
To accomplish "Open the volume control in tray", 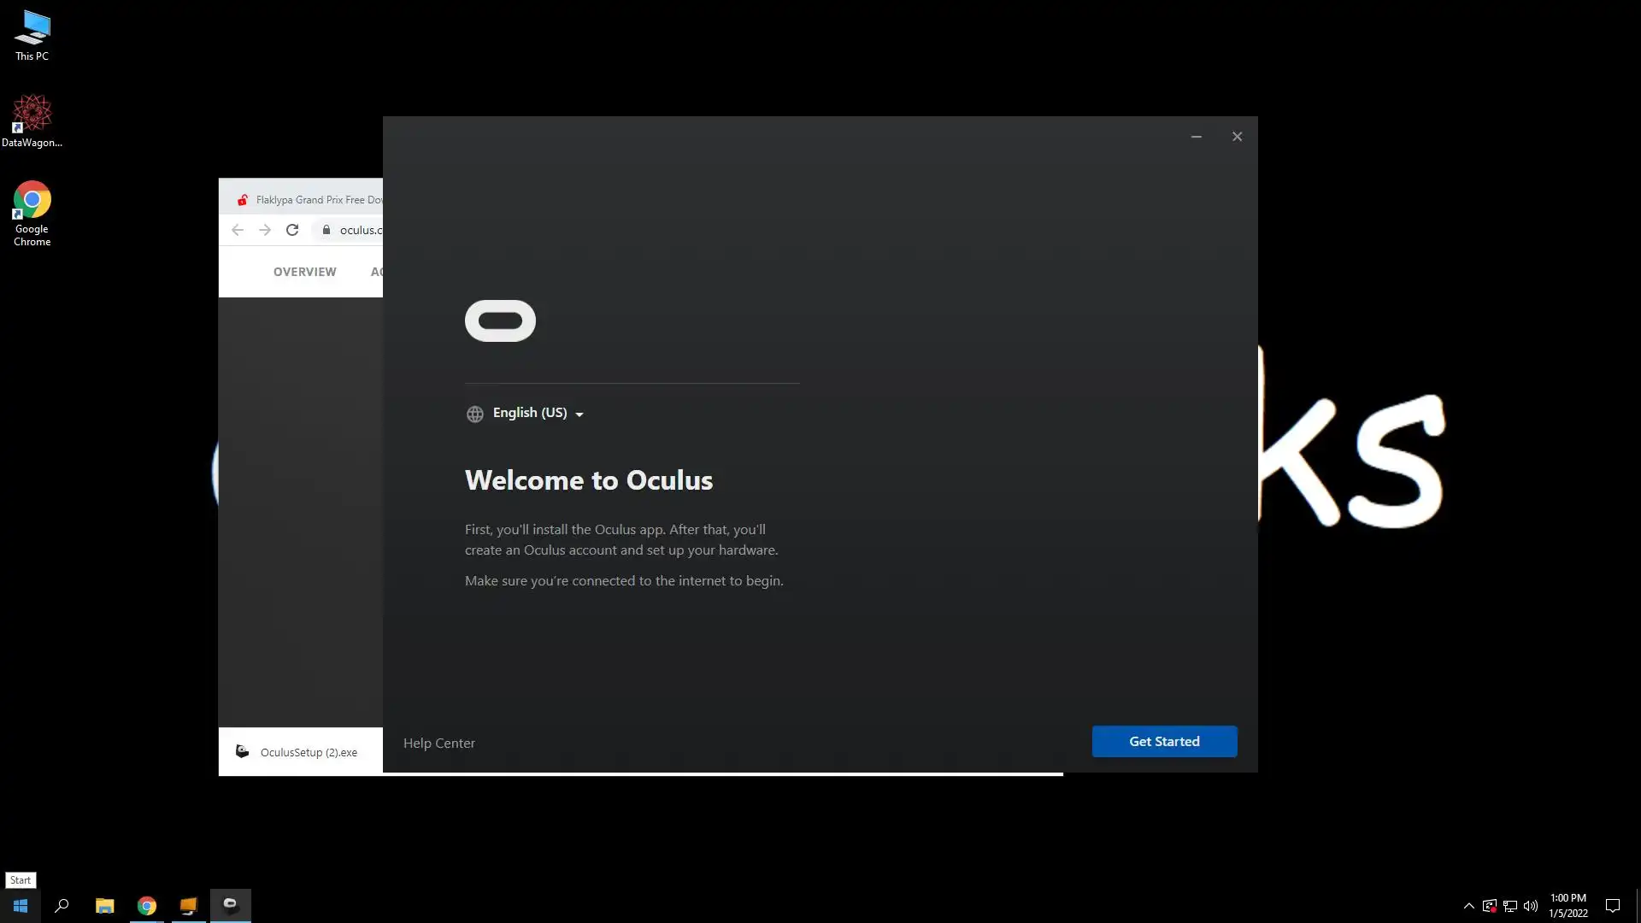I will pos(1530,906).
